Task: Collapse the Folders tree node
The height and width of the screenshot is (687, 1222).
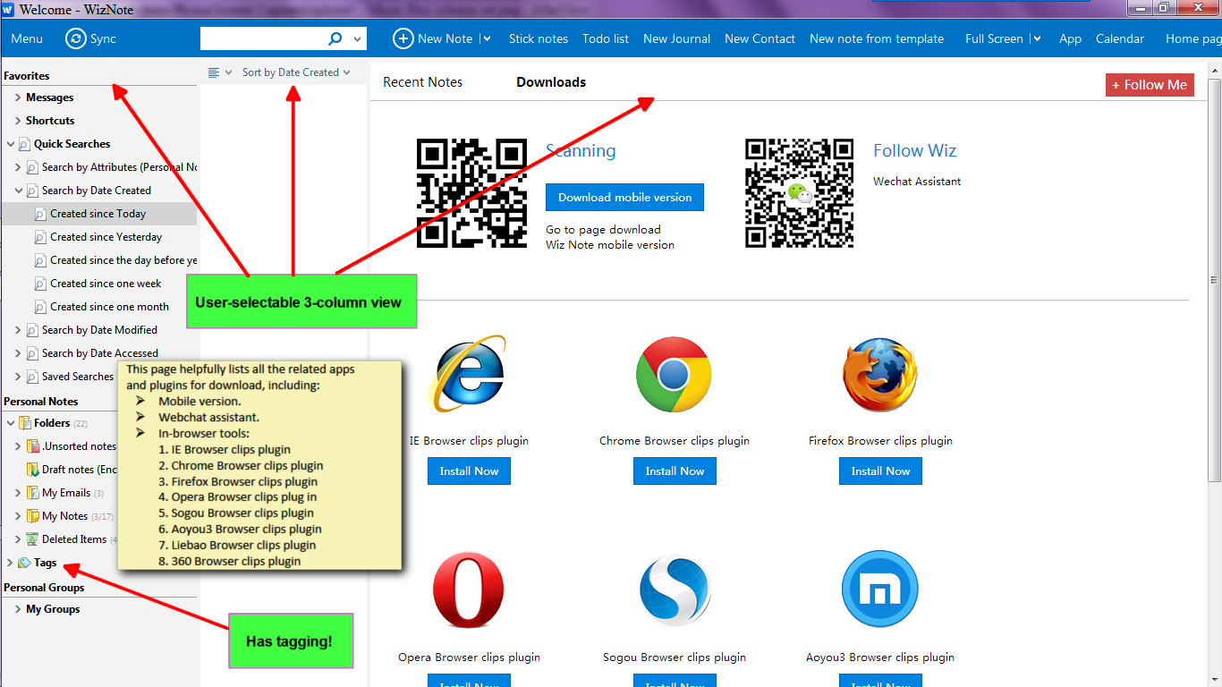Action: [11, 423]
